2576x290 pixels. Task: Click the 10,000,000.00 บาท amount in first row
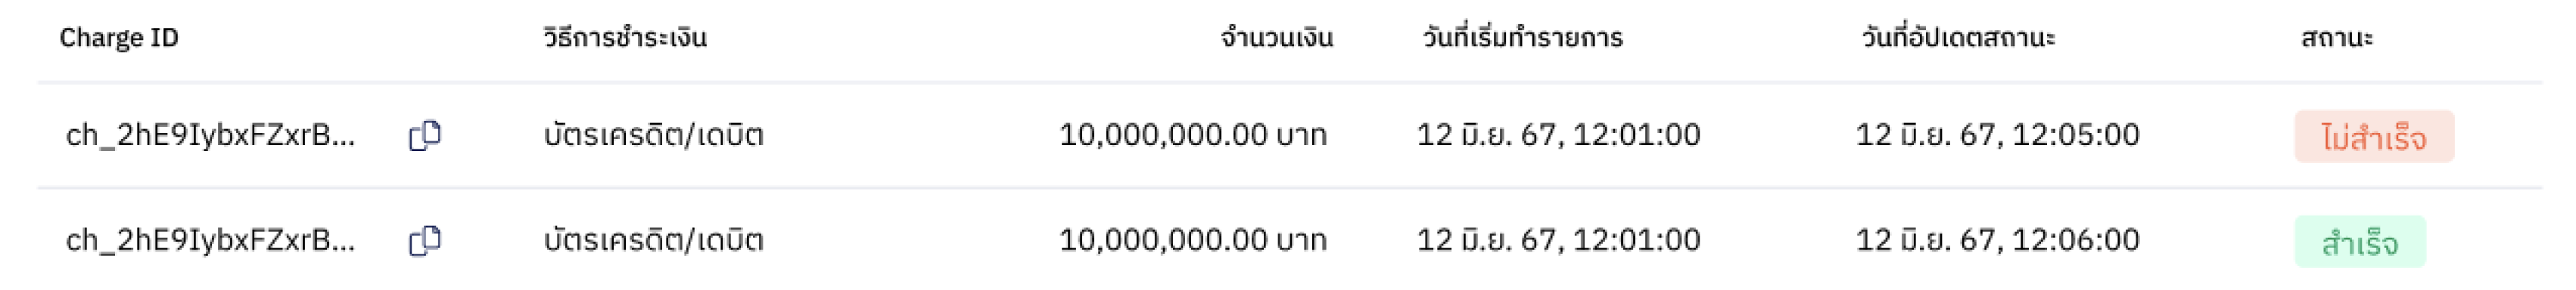click(1193, 135)
